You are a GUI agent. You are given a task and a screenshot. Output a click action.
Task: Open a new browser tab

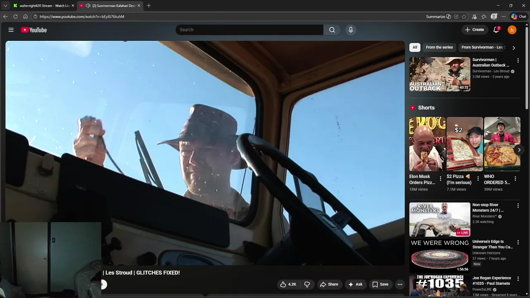pyautogui.click(x=149, y=6)
